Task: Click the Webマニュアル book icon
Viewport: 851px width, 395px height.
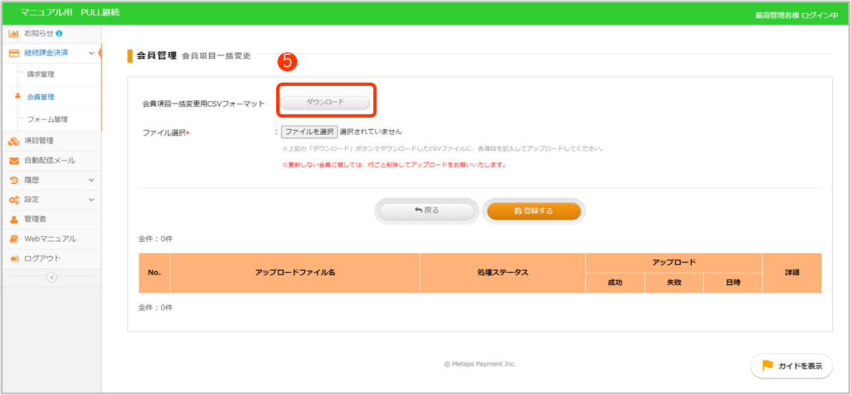Action: tap(13, 239)
